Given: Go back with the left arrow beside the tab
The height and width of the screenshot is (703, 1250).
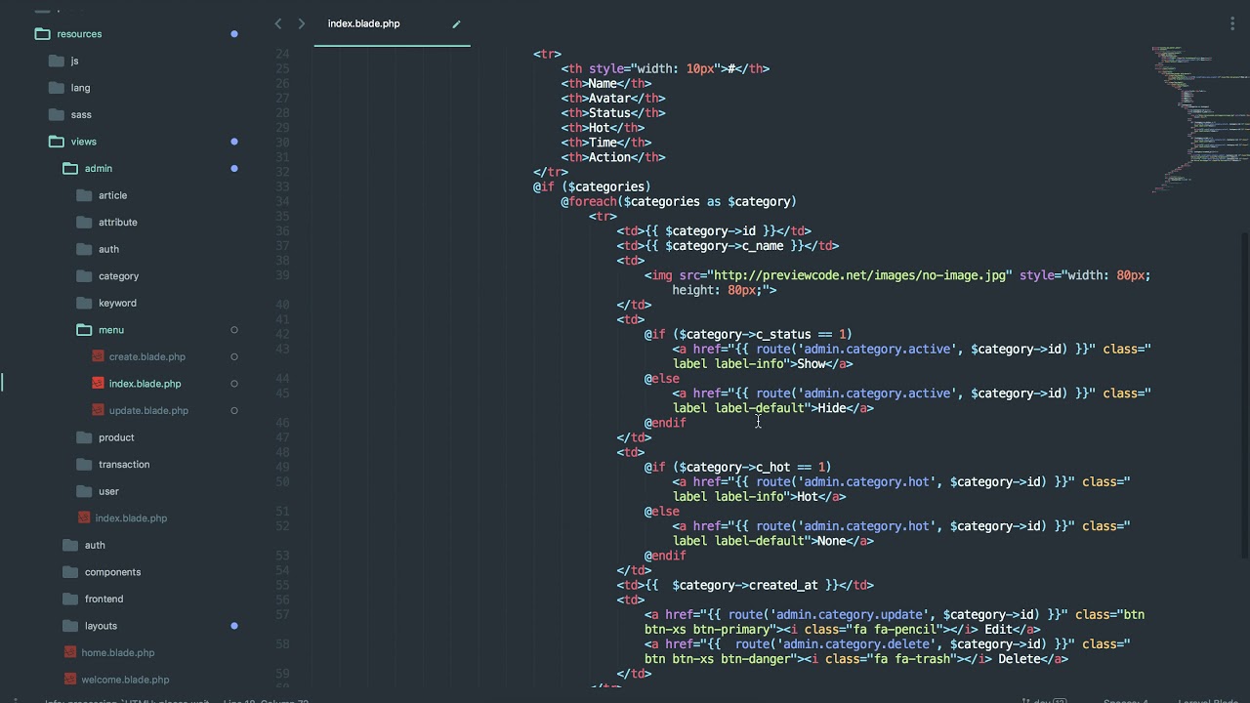Looking at the screenshot, I should [x=278, y=23].
